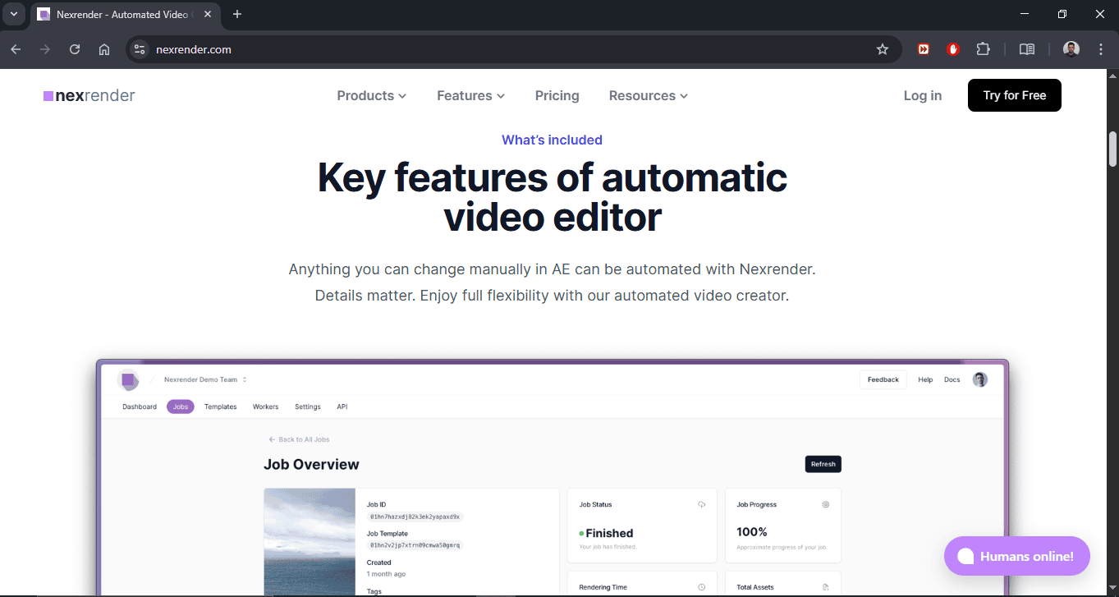Switch to the Dashboard tab in demo
Image resolution: width=1119 pixels, height=597 pixels.
point(140,406)
